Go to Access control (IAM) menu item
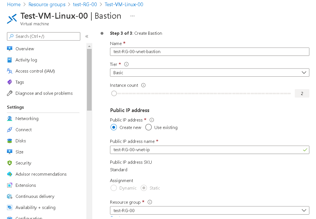The image size is (316, 219). tap(35, 71)
